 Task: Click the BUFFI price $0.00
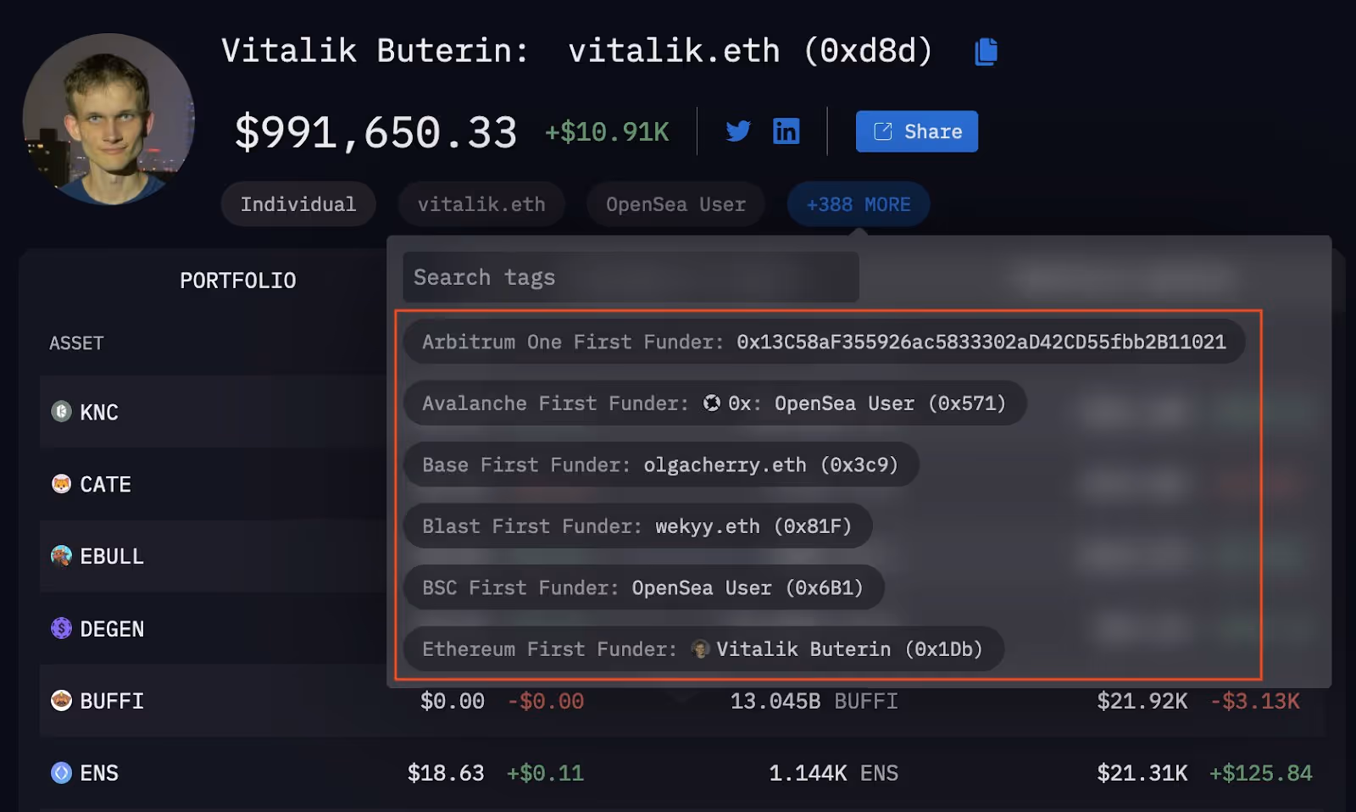453,702
